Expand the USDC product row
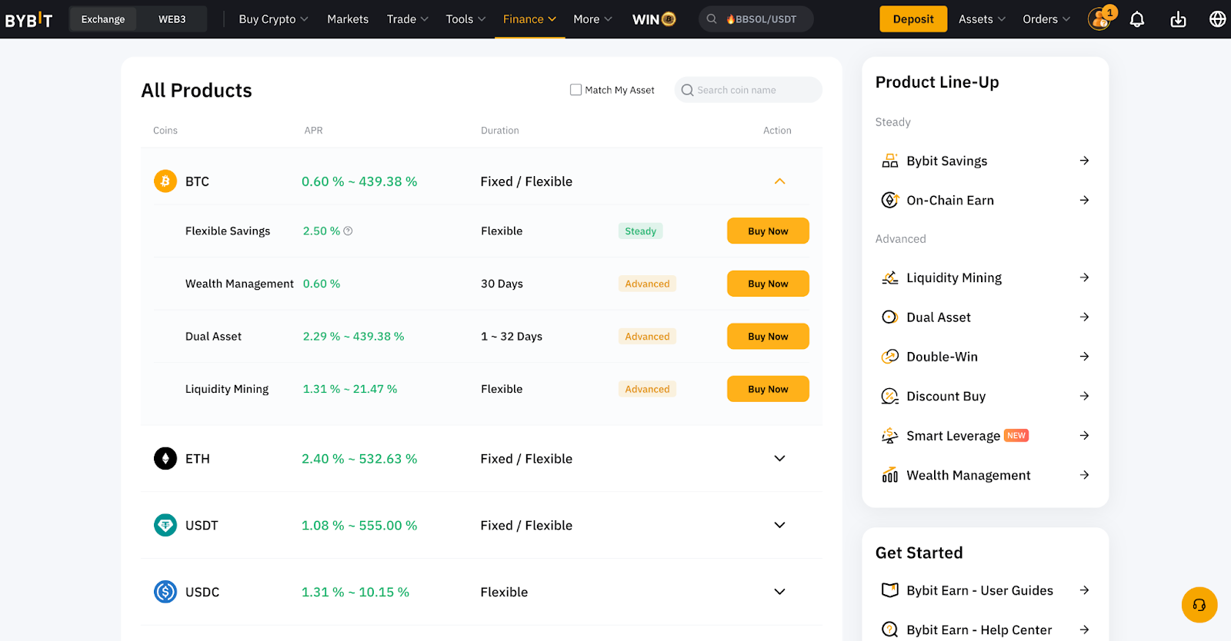Image resolution: width=1231 pixels, height=641 pixels. coord(779,592)
